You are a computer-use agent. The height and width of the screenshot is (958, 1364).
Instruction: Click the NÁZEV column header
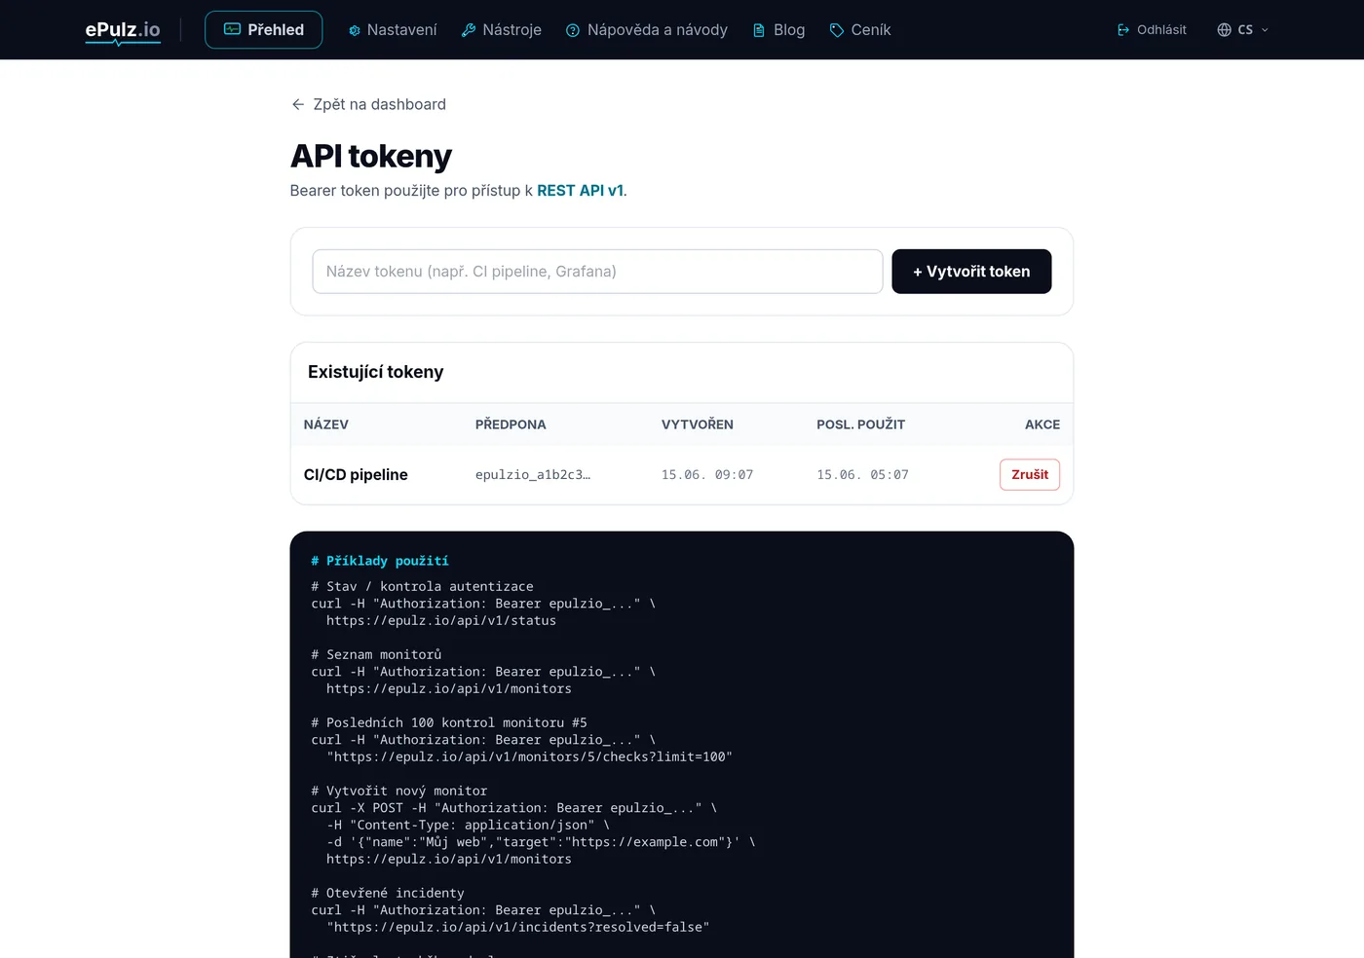coord(326,424)
